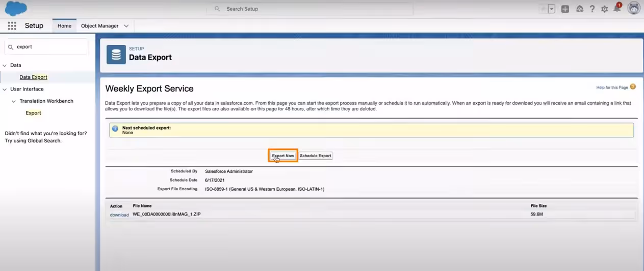Screen dimensions: 644x271
Task: Click the File Name column header
Action: pyautogui.click(x=142, y=206)
